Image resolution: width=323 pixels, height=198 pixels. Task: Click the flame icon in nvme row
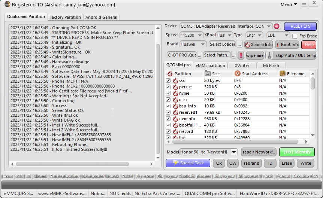pos(175,93)
